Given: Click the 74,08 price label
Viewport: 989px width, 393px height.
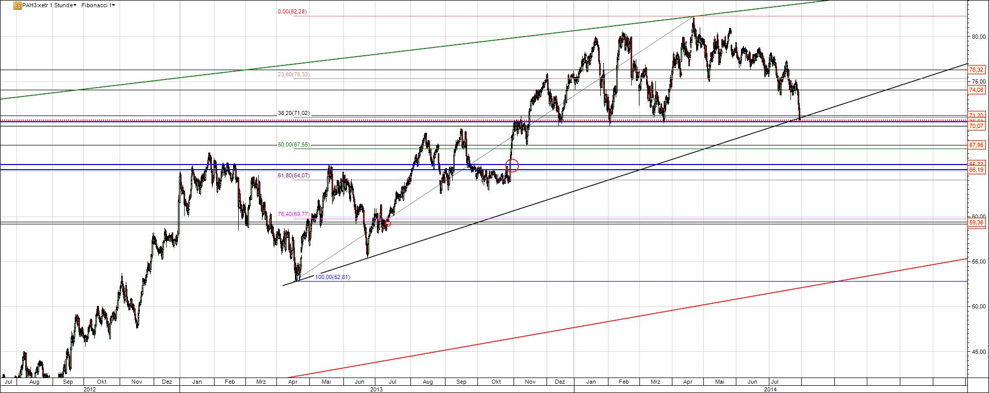Looking at the screenshot, I should (x=976, y=90).
